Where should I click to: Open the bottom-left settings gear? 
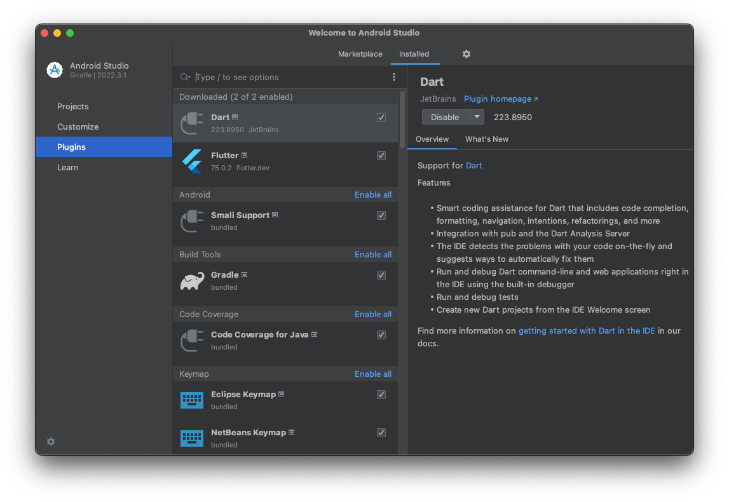(51, 442)
